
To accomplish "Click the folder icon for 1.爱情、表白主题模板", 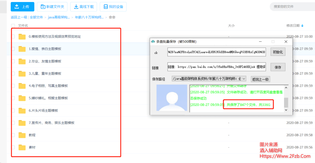I will (22, 49).
